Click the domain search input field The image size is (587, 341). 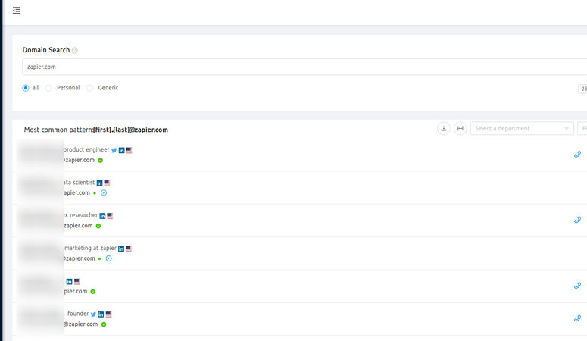(304, 67)
